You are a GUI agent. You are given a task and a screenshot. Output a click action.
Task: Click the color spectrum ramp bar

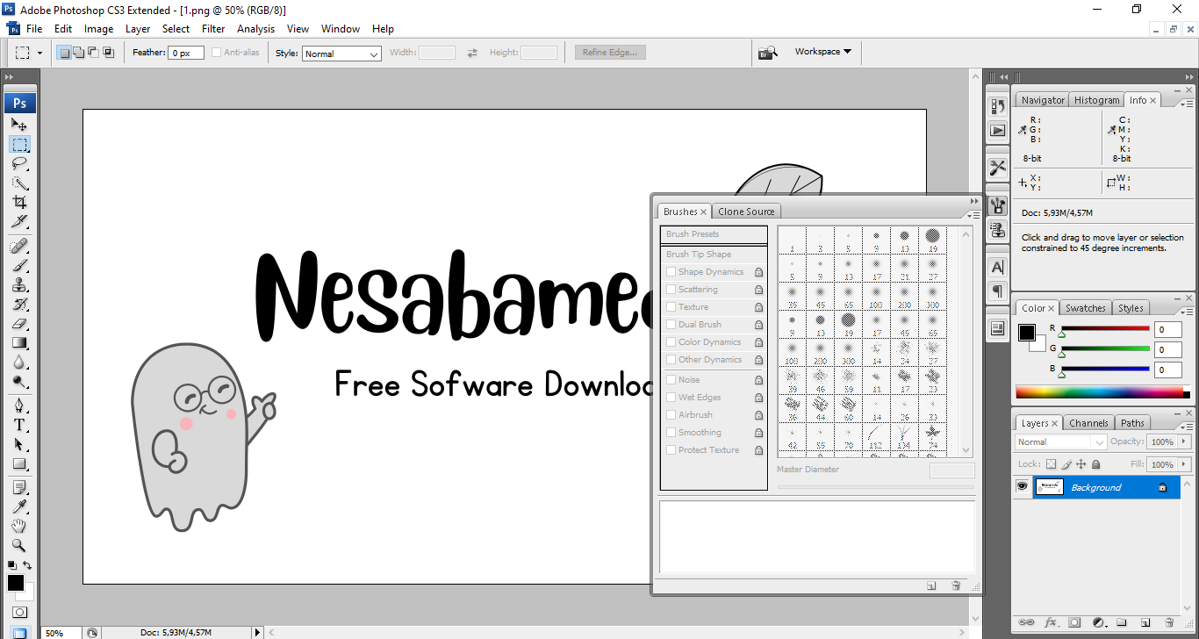tap(1099, 391)
